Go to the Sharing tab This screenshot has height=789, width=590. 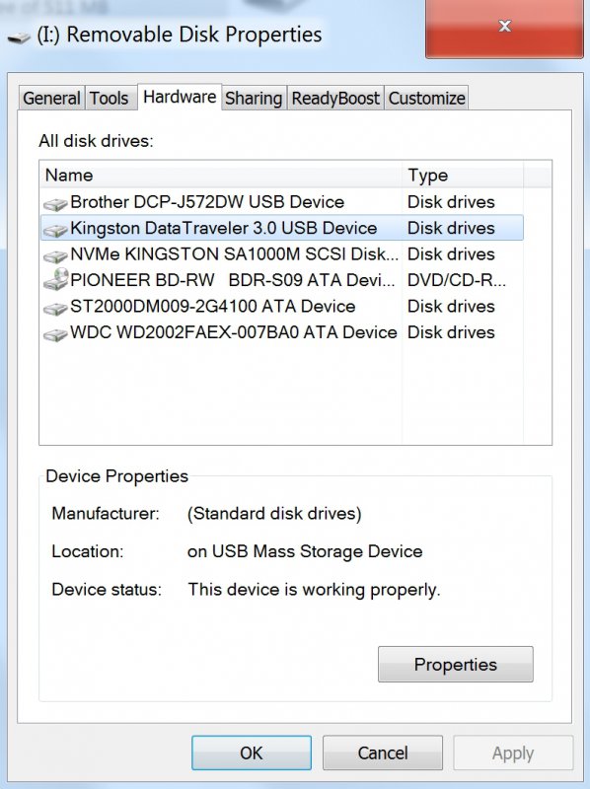click(254, 98)
